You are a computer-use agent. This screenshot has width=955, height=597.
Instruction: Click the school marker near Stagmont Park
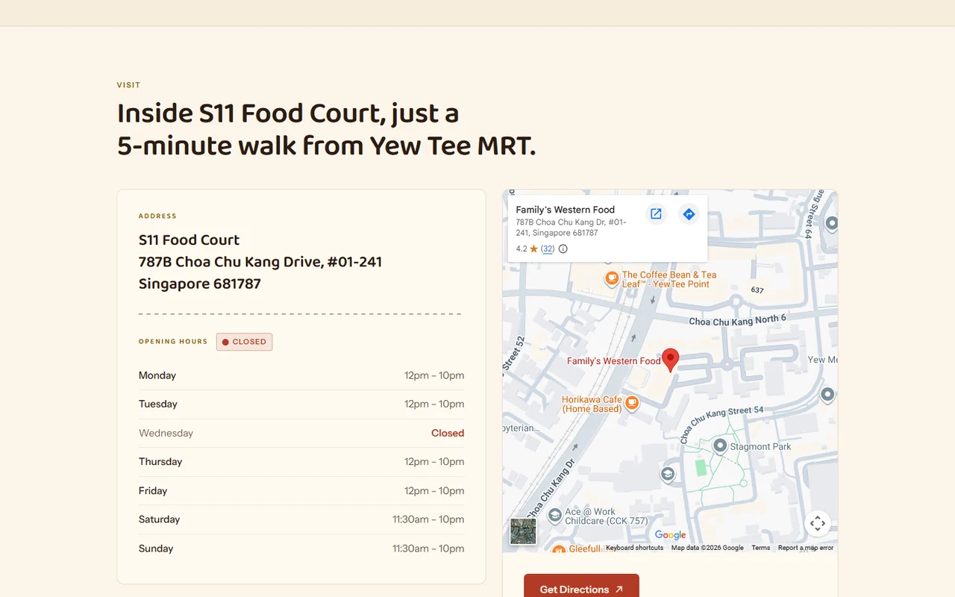(668, 474)
